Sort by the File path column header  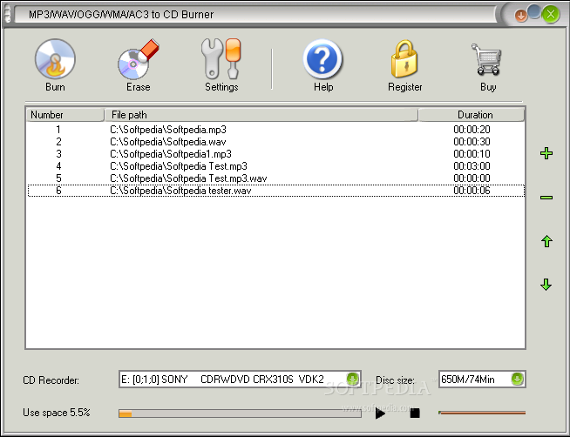click(x=261, y=115)
